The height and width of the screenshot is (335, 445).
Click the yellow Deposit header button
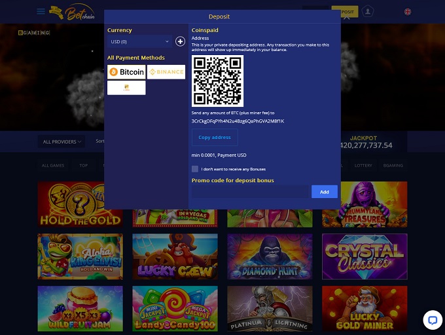pyautogui.click(x=345, y=12)
